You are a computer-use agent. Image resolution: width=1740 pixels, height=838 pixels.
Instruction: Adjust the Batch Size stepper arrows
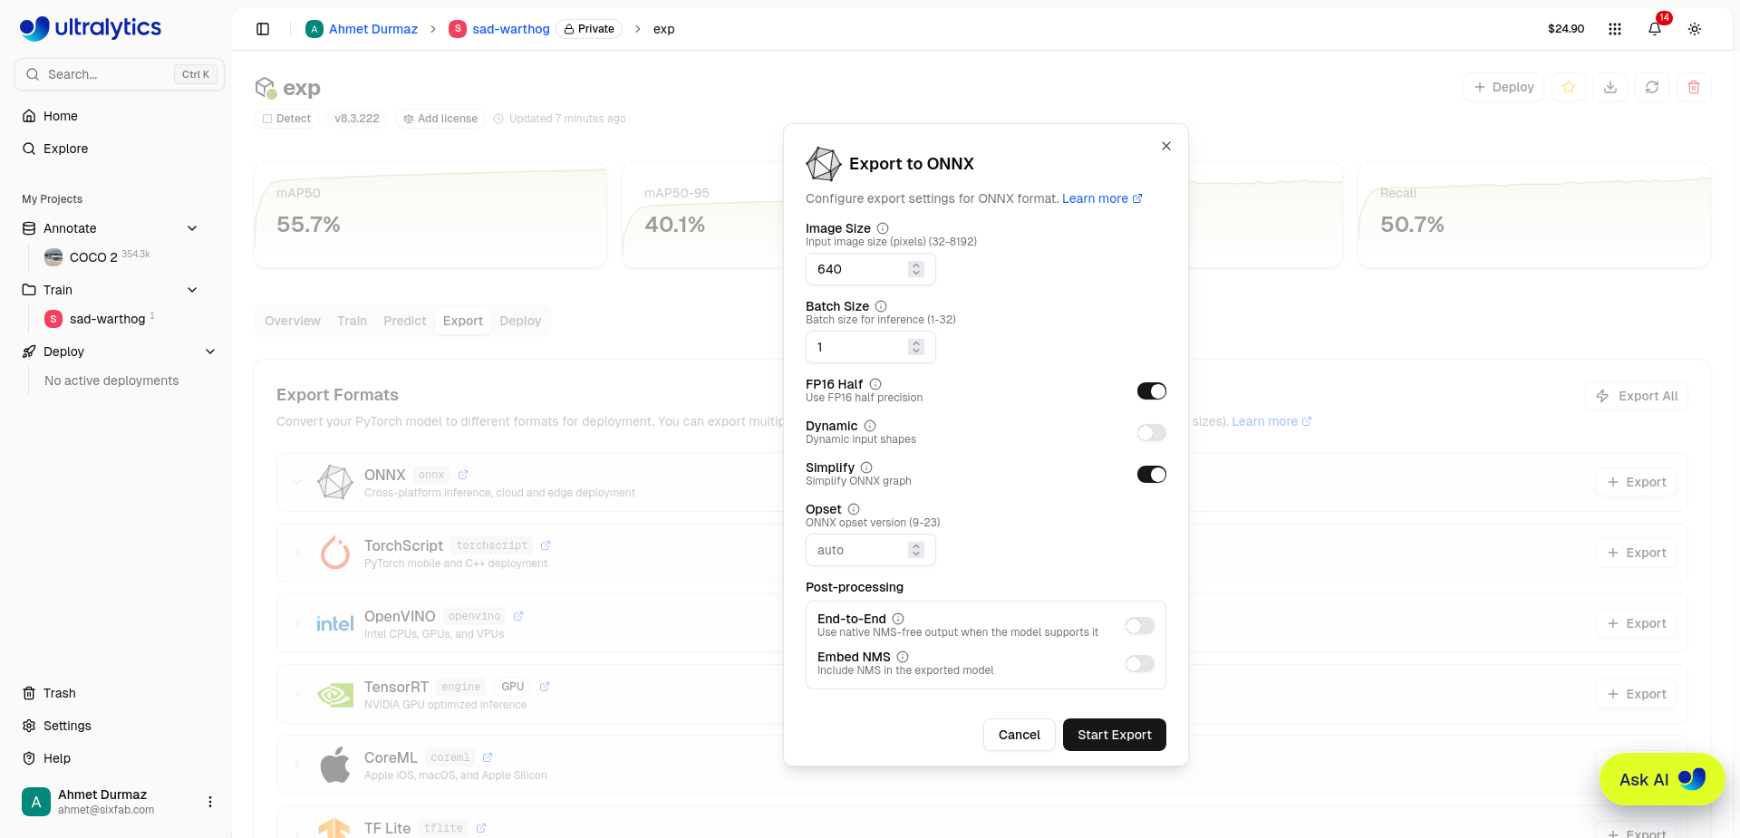point(916,347)
